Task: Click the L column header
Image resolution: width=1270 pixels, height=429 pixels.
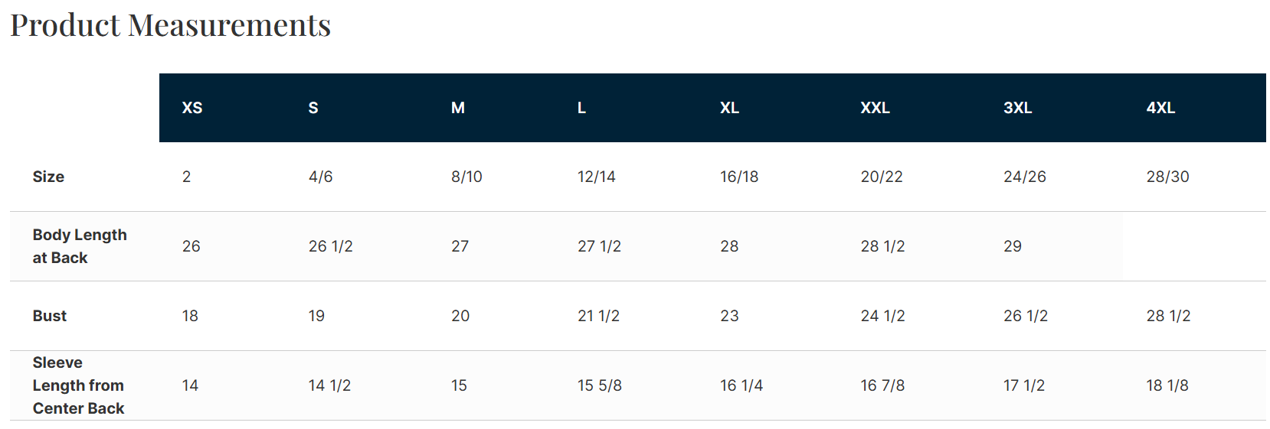Action: (x=582, y=108)
